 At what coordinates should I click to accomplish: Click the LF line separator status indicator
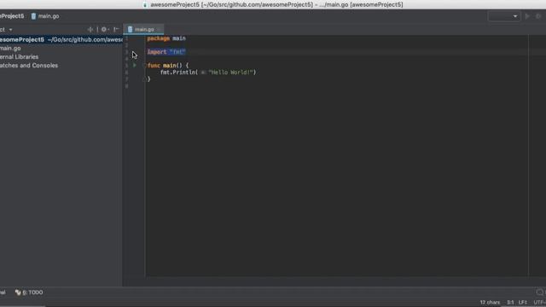tap(522, 303)
